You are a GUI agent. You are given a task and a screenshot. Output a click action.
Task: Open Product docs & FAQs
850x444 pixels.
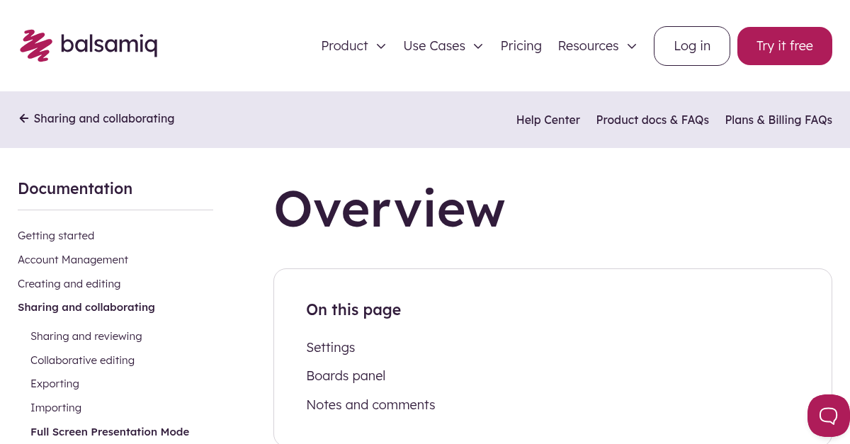(x=652, y=120)
